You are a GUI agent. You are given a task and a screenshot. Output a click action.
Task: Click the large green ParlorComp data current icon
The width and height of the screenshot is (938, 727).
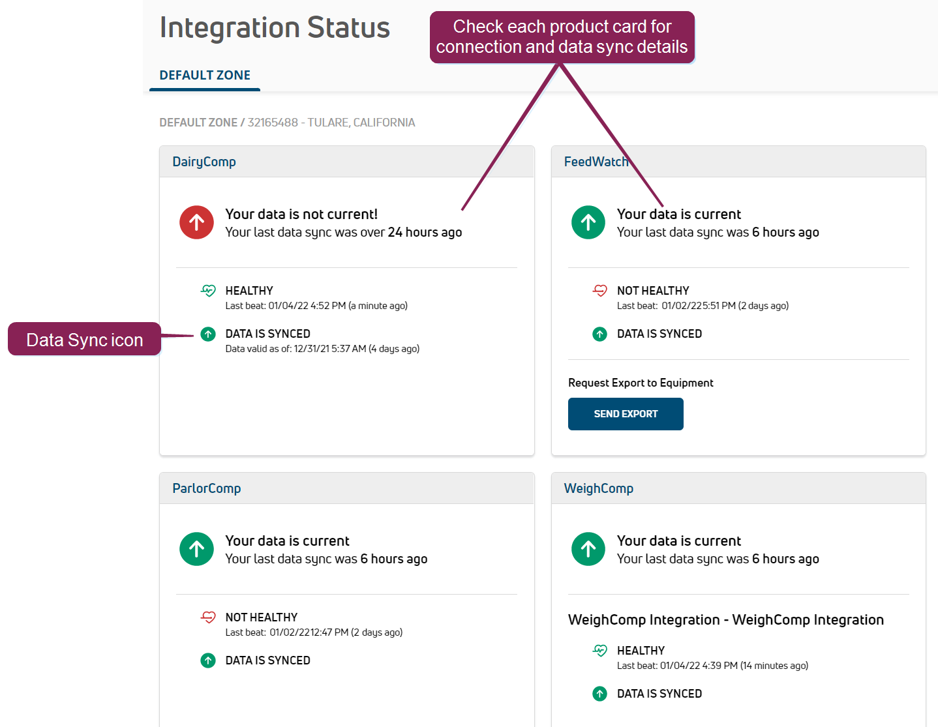[196, 550]
